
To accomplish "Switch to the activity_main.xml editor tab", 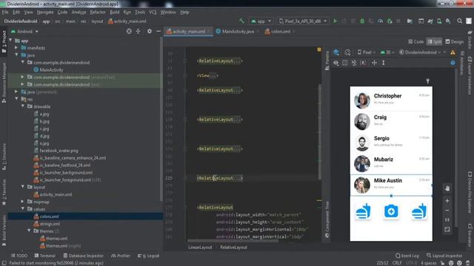I will (189, 31).
